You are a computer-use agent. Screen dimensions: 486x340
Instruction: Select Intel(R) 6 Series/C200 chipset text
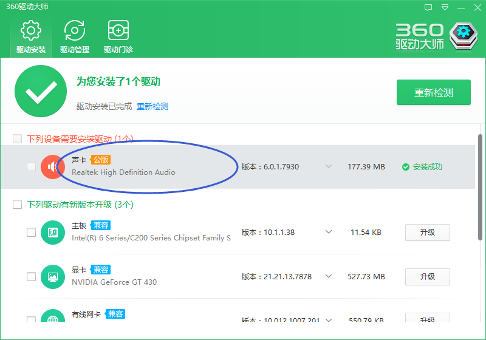tap(151, 238)
